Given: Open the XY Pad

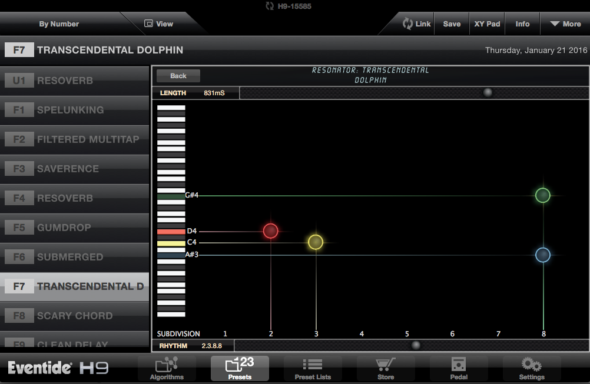Looking at the screenshot, I should pos(487,24).
